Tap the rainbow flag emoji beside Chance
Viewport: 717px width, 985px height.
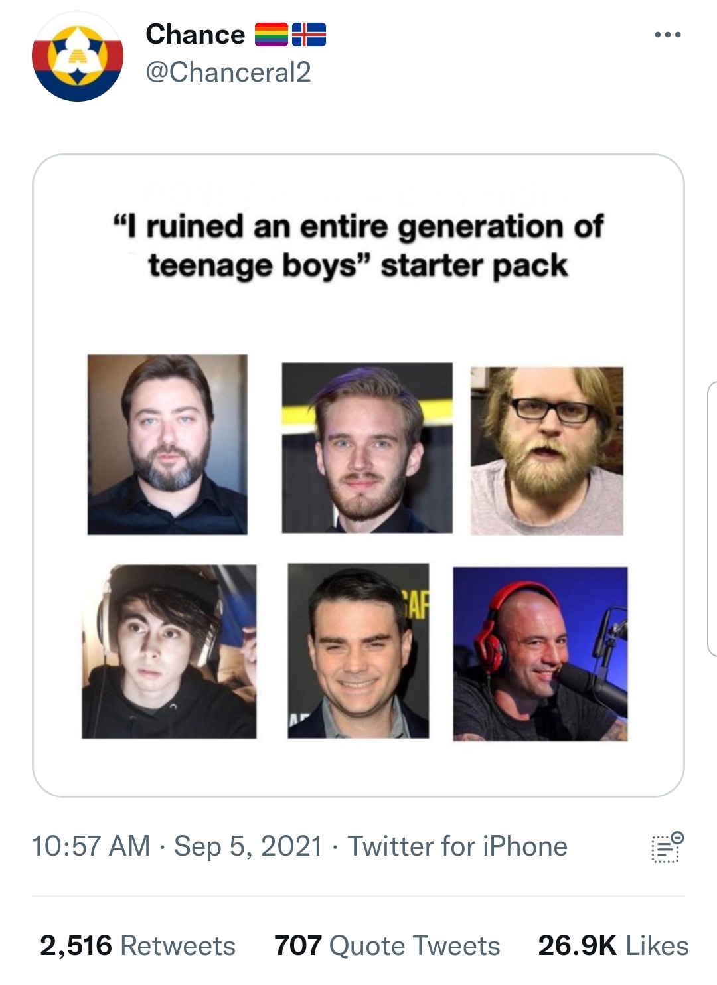pos(272,35)
